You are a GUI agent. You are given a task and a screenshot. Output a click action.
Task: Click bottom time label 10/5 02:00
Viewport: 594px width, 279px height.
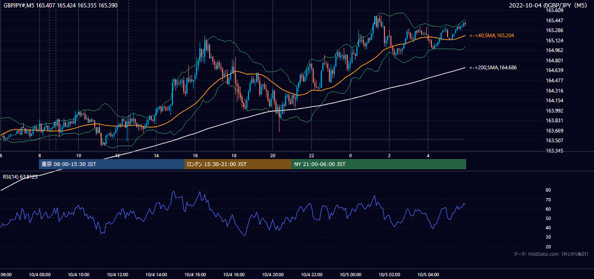pyautogui.click(x=389, y=274)
